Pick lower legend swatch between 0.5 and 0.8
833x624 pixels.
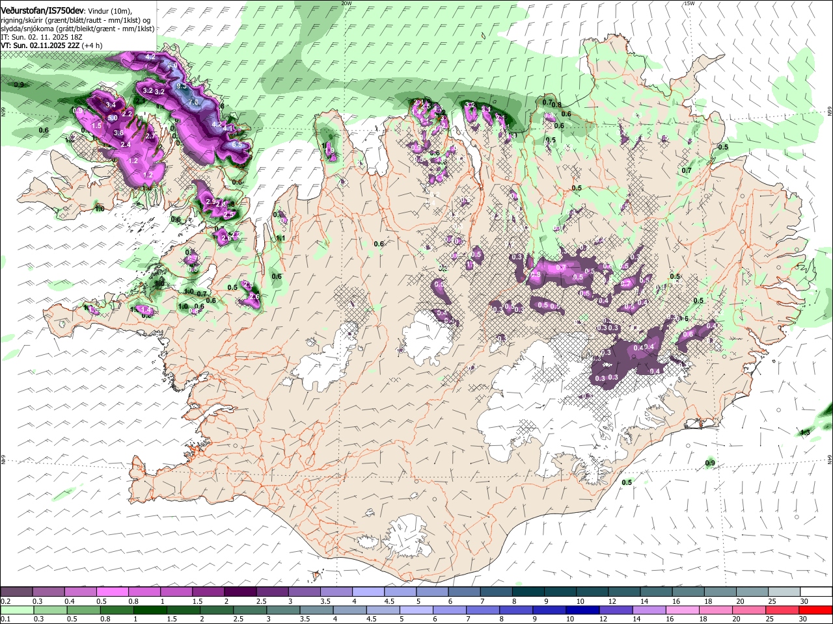(x=83, y=610)
